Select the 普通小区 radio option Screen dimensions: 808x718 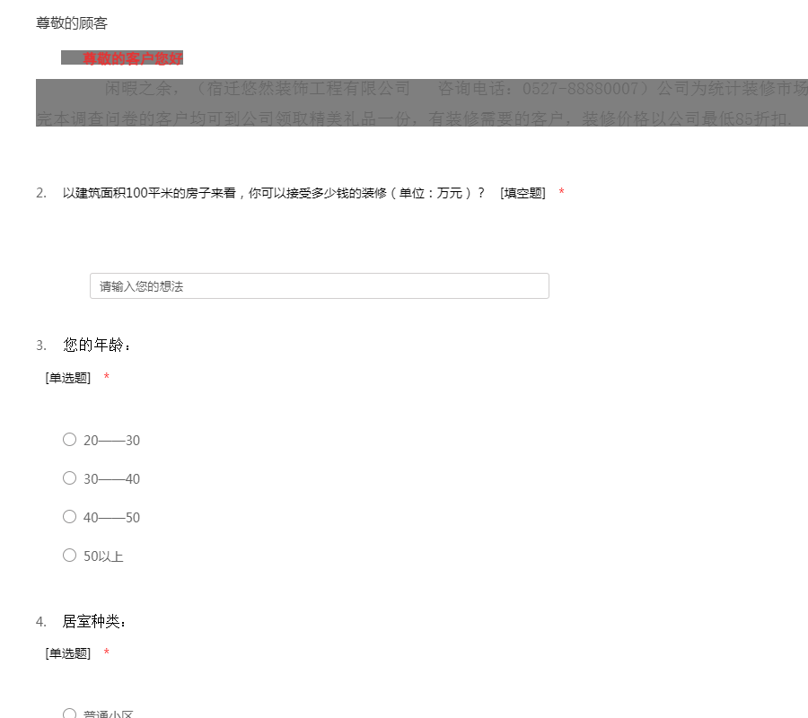click(x=69, y=714)
